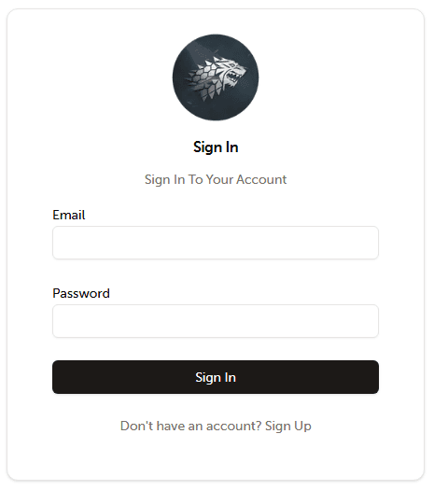Click the dark Sign In submit bar
The image size is (434, 490).
point(216,377)
